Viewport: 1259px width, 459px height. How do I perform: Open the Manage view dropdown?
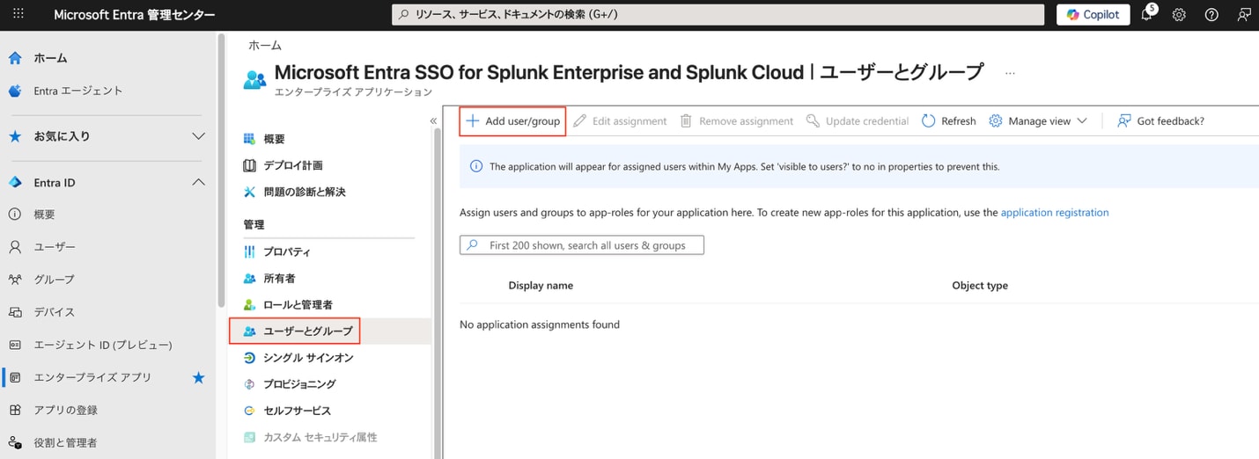1038,121
